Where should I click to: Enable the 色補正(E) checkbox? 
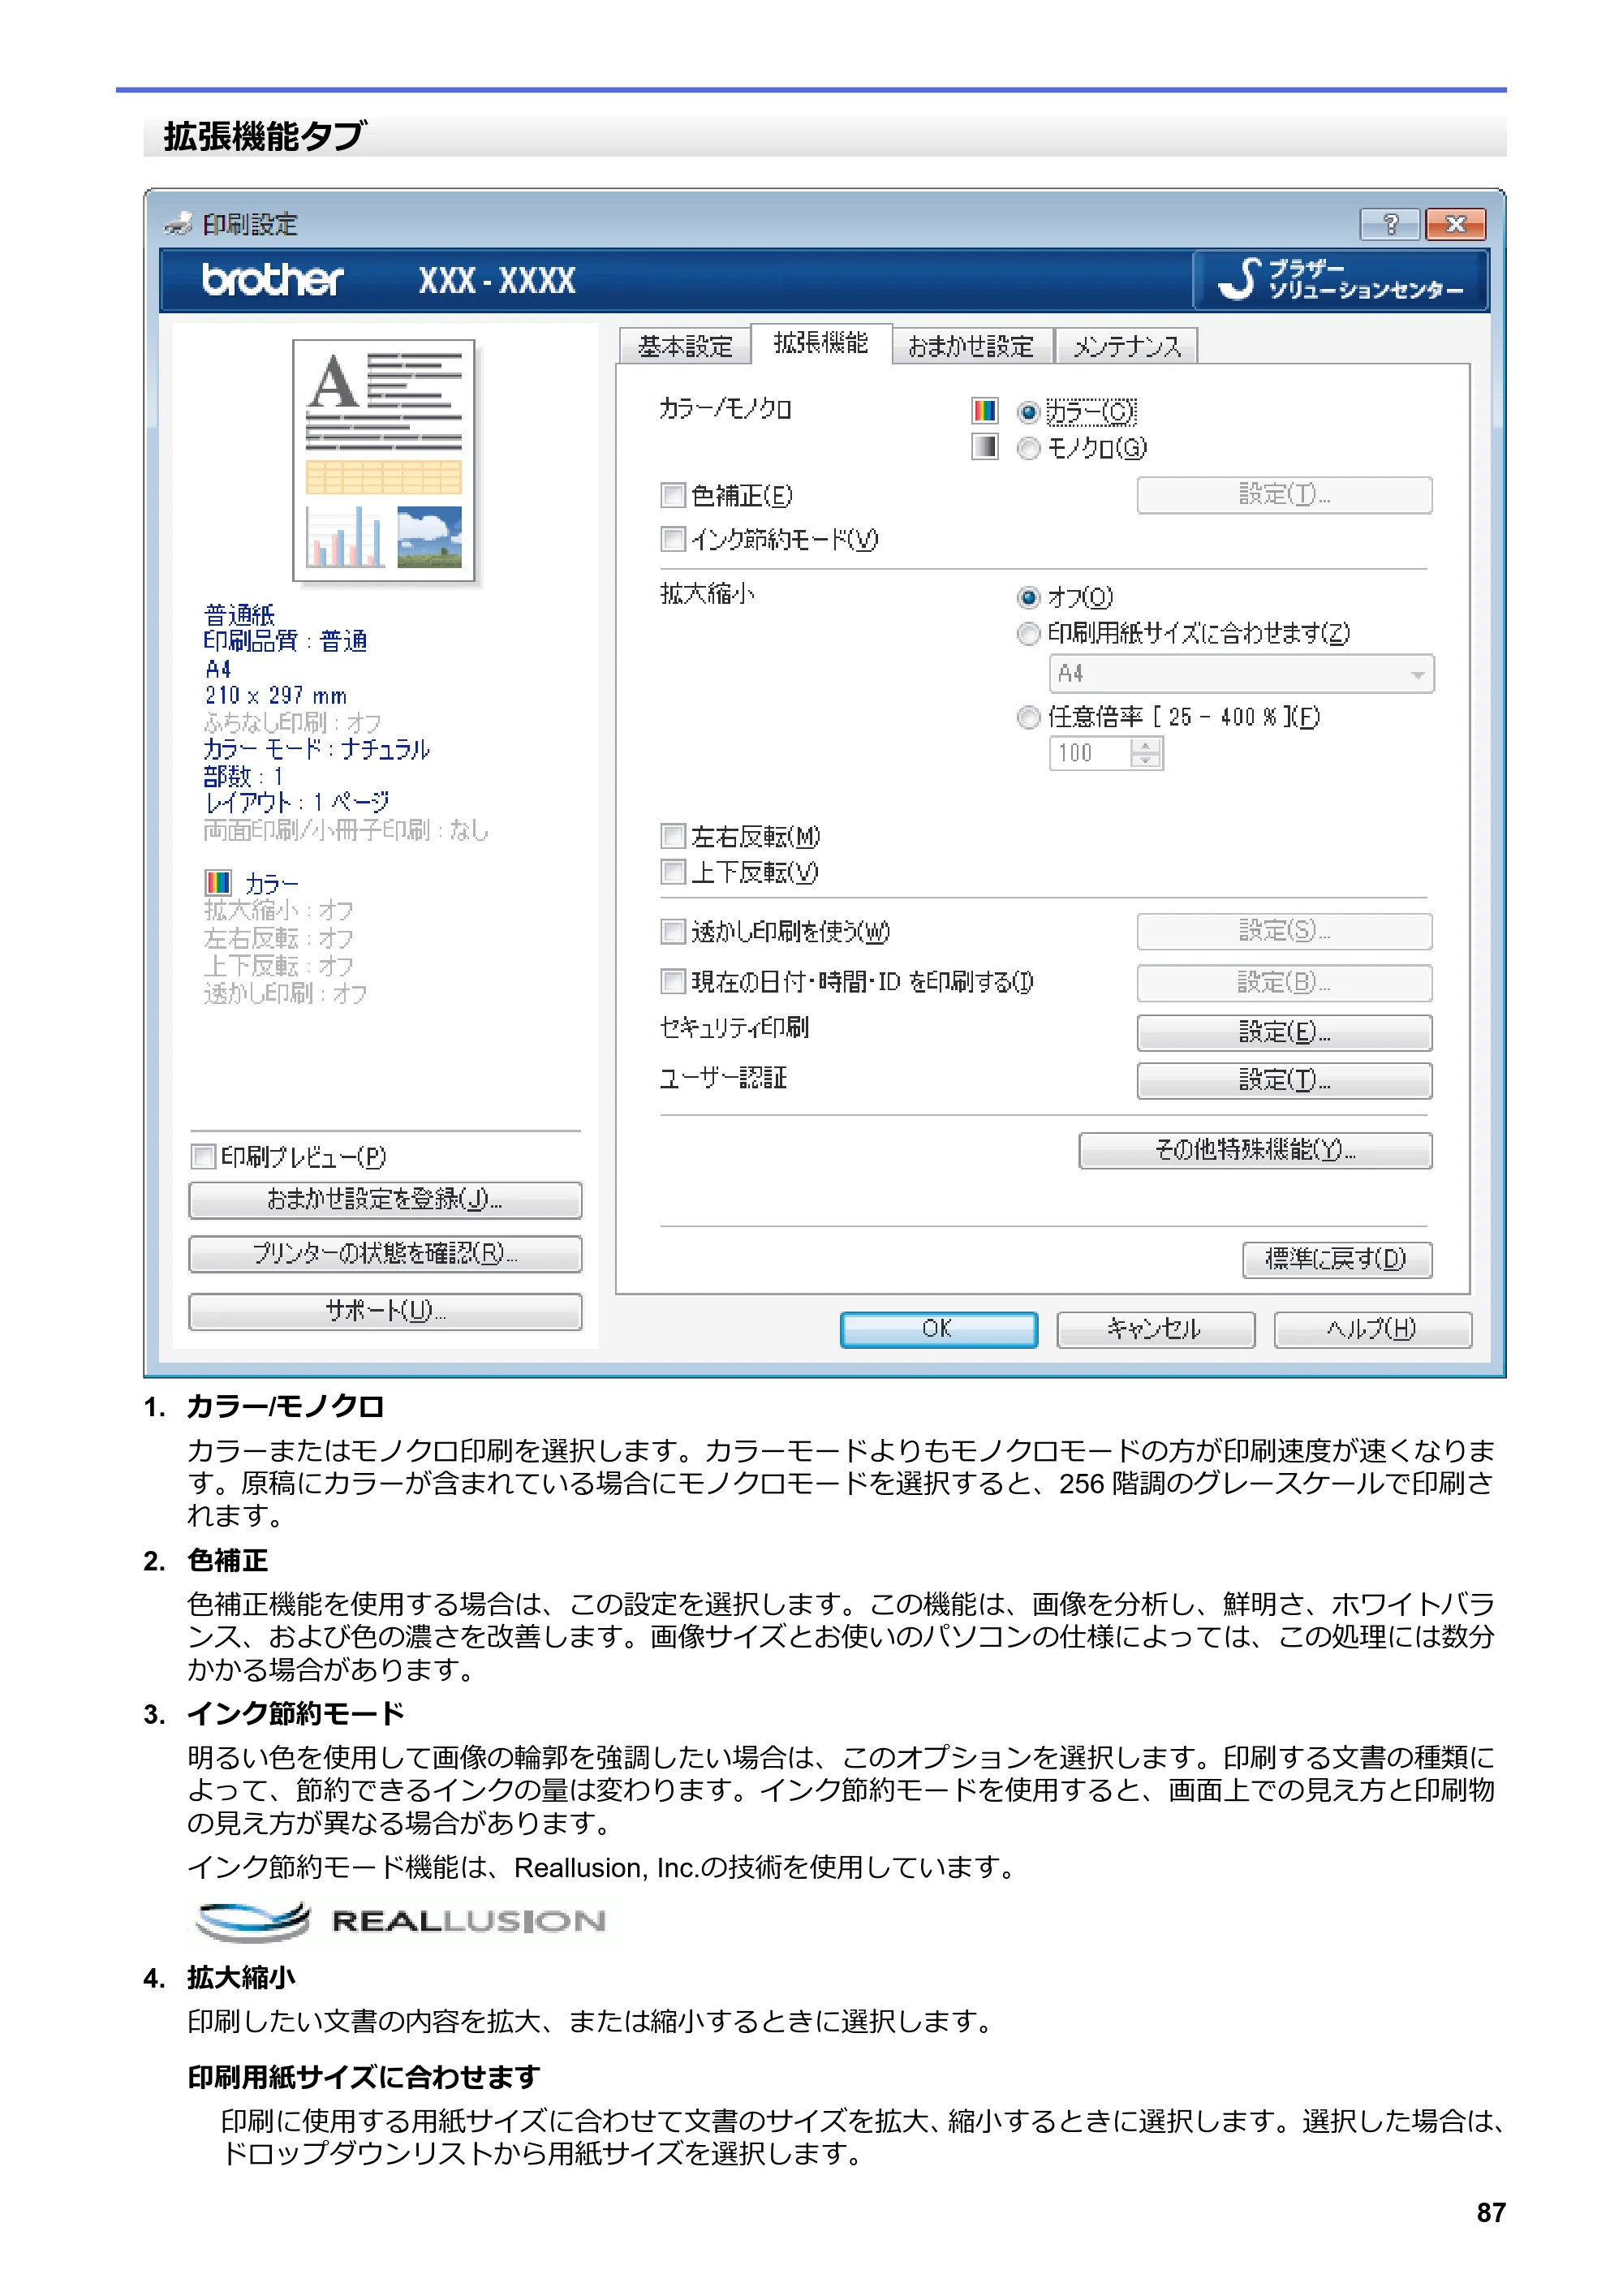[x=673, y=495]
